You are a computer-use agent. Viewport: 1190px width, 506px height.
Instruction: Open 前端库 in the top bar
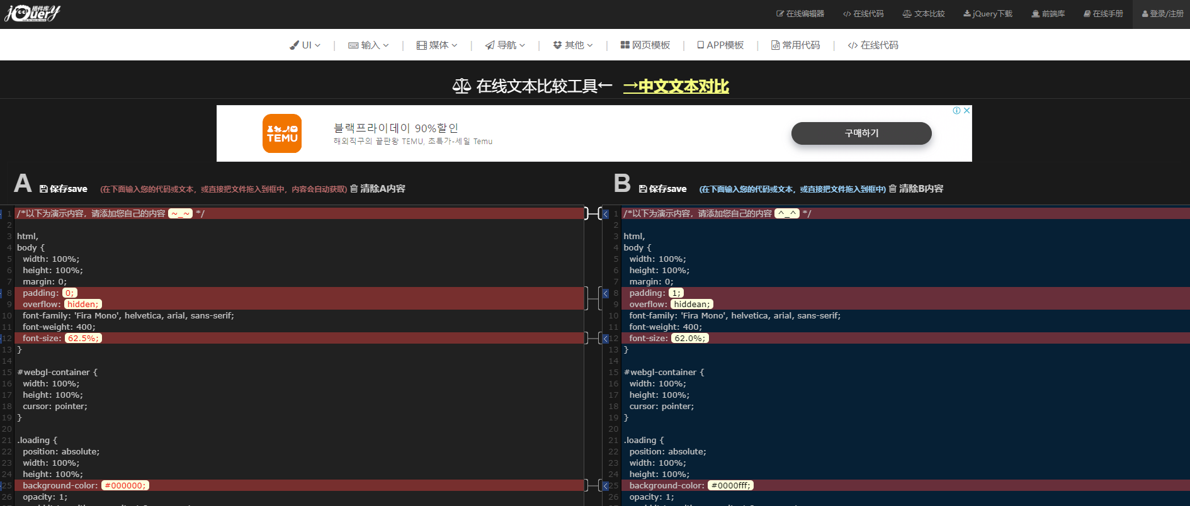tap(1048, 14)
